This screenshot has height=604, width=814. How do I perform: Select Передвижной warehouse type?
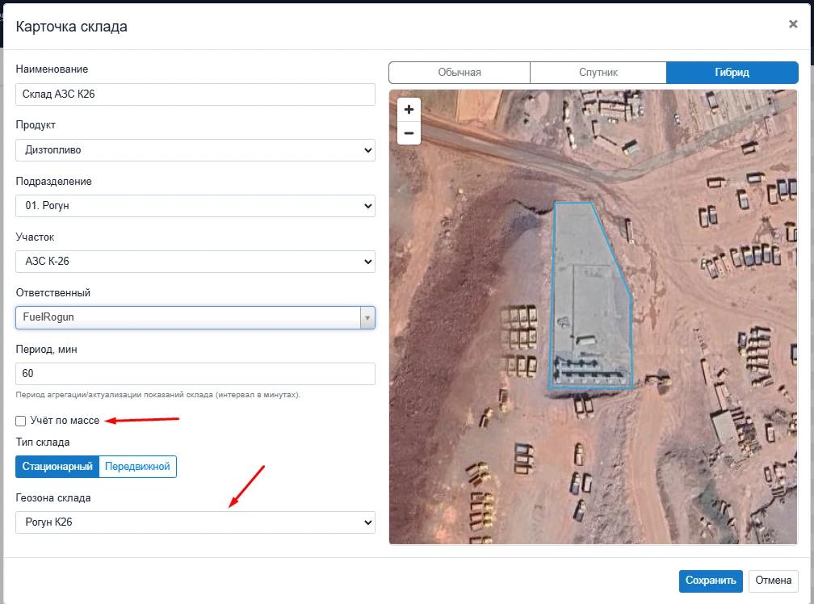(x=137, y=467)
